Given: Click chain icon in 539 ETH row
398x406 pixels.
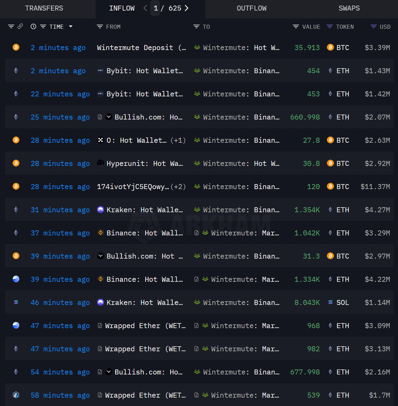Looking at the screenshot, I should (x=16, y=395).
